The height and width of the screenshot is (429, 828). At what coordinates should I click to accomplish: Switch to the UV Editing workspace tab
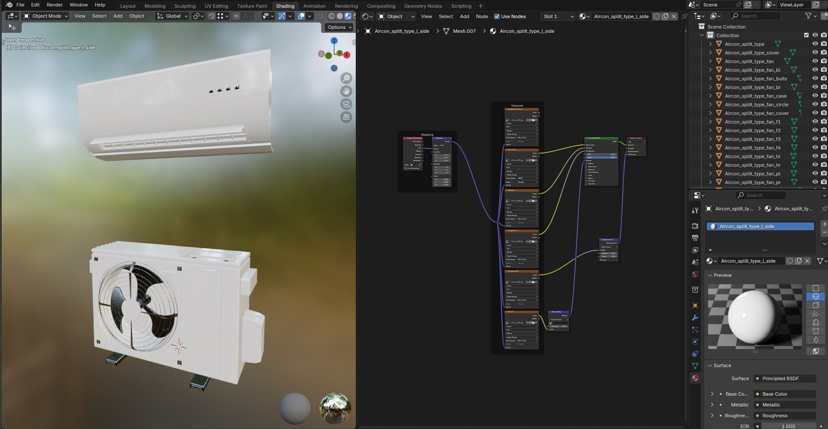pyautogui.click(x=216, y=6)
